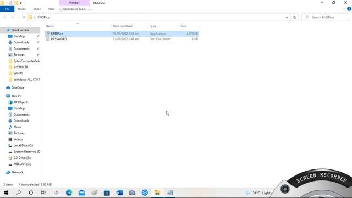This screenshot has height=198, width=352.
Task: Click the PASSWORD file icon
Action: point(48,39)
